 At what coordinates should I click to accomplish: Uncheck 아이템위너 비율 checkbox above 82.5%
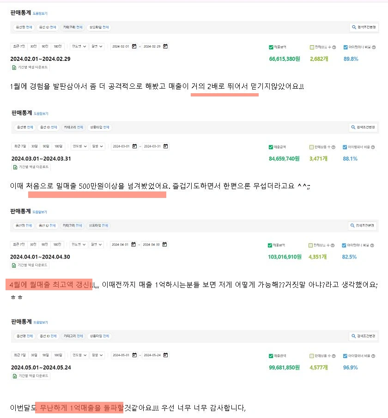pos(344,245)
